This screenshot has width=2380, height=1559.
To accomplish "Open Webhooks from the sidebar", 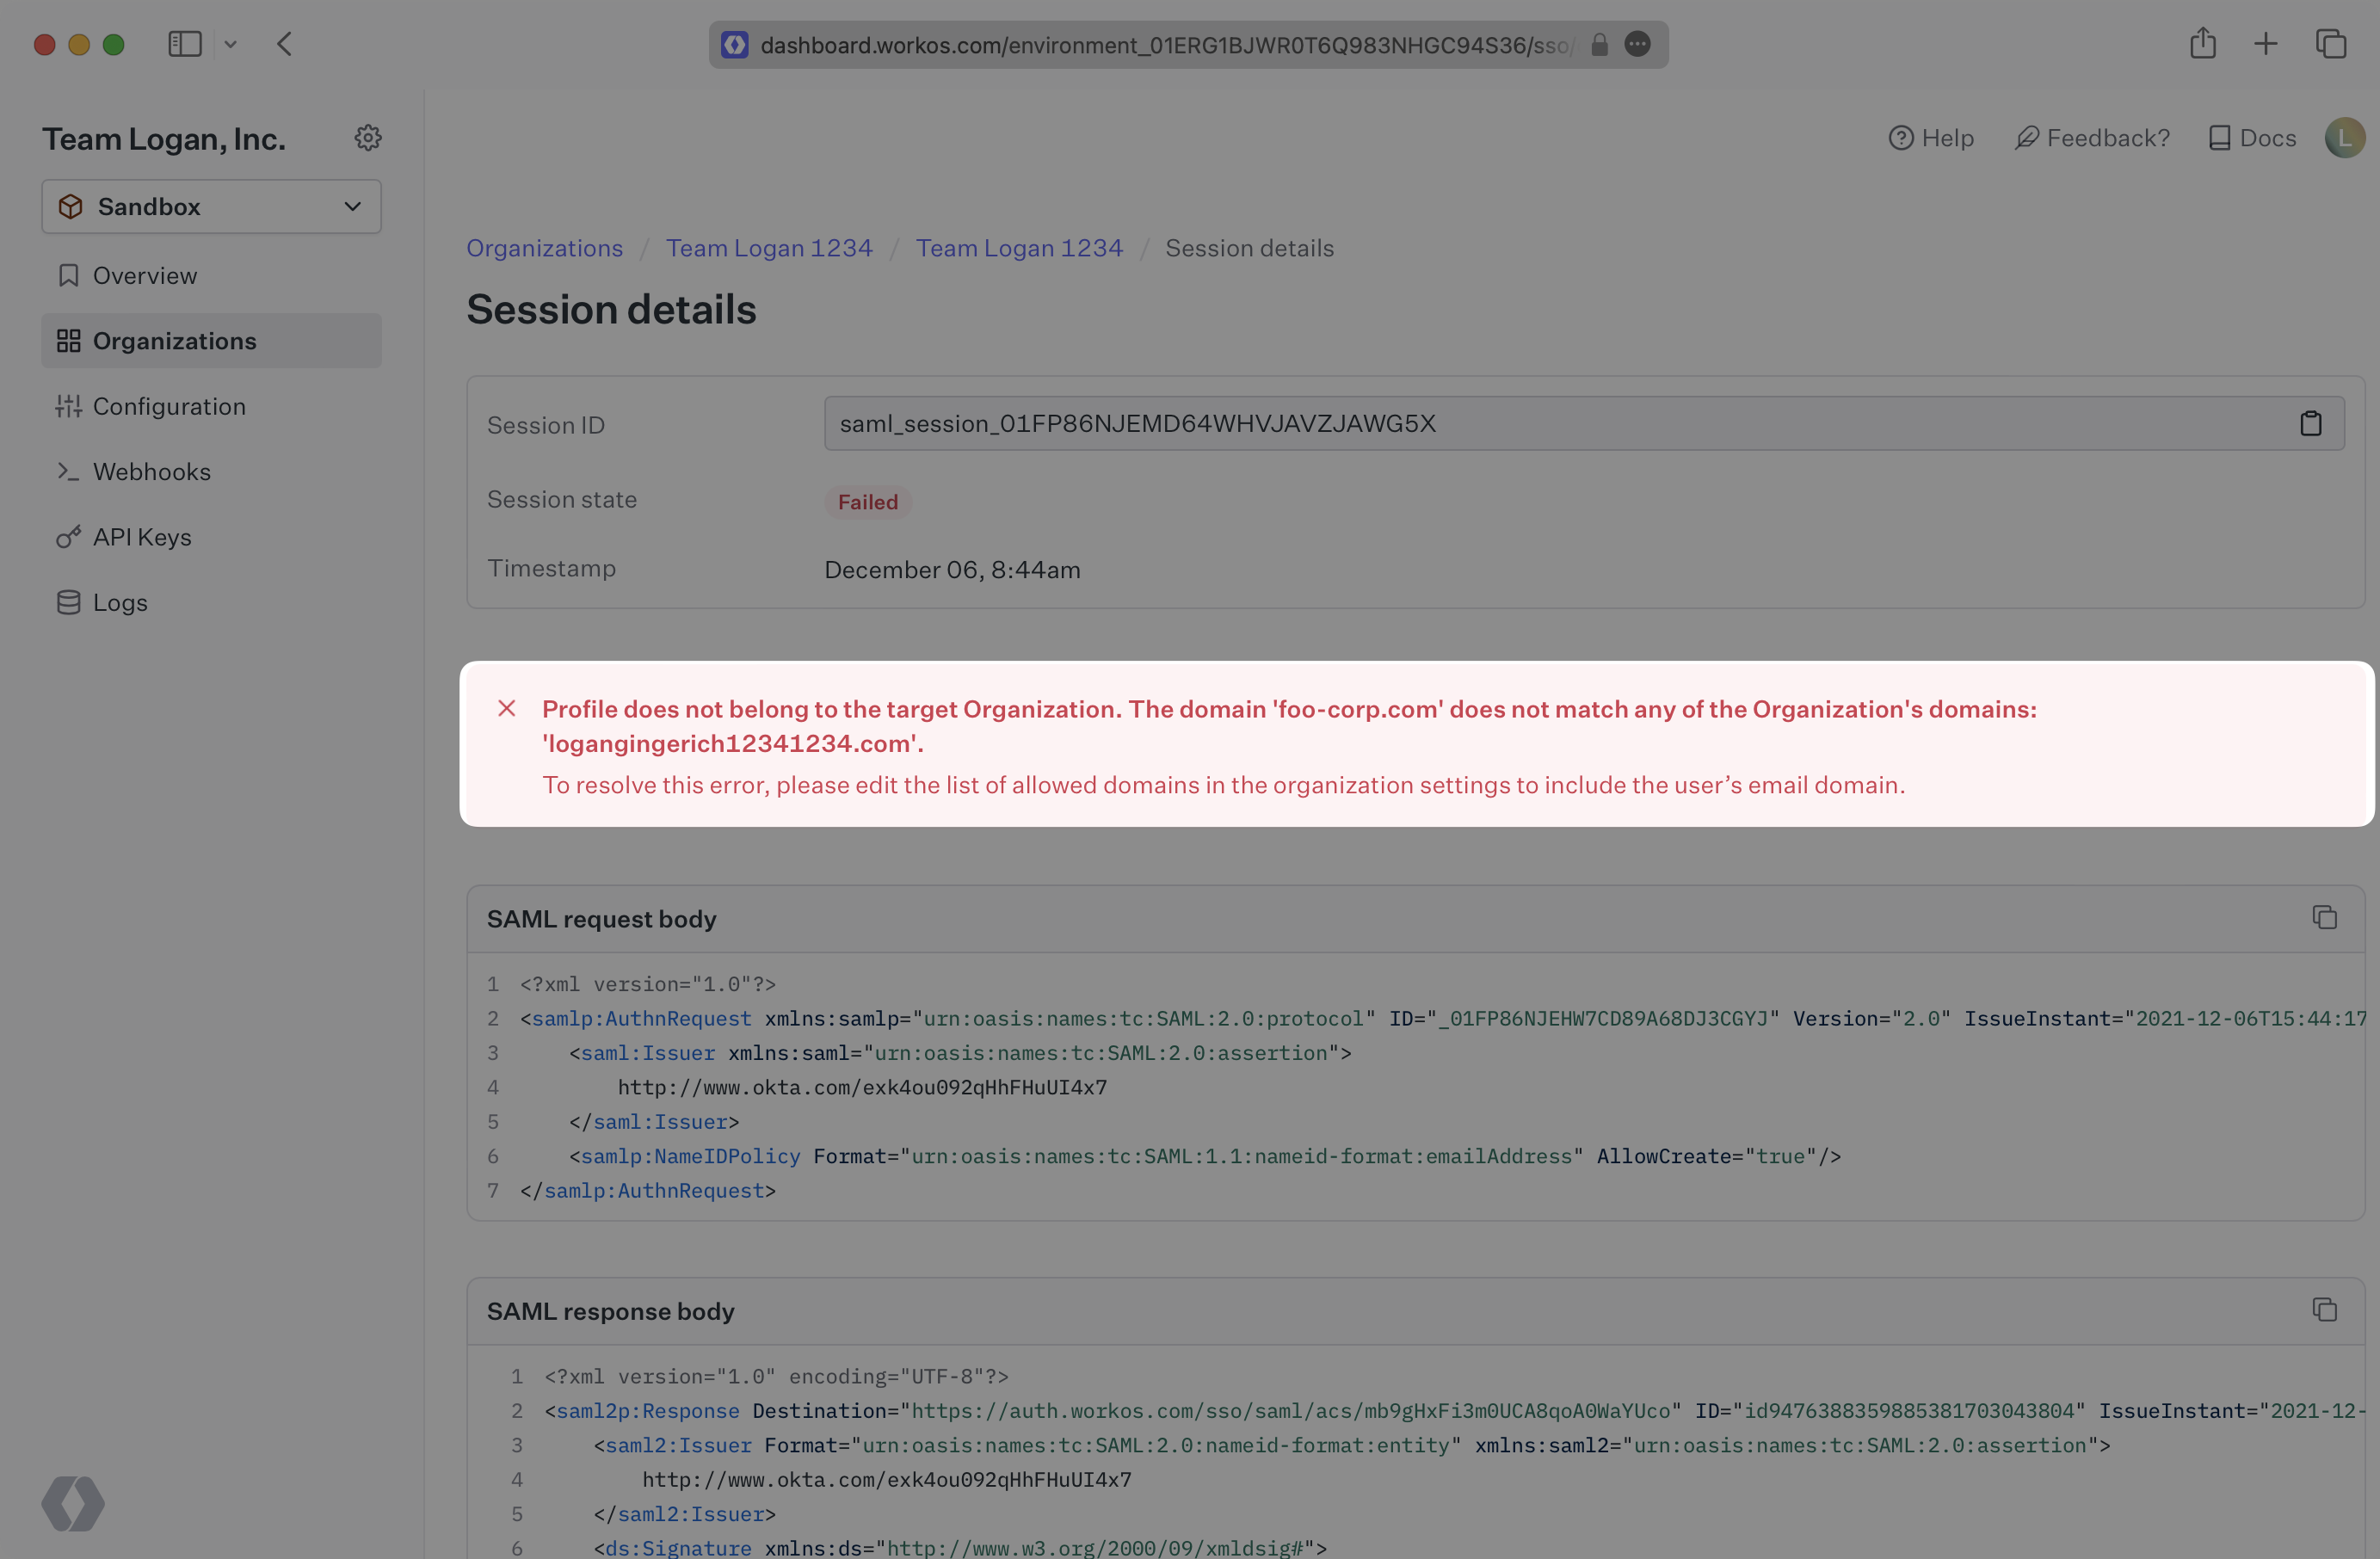I will (x=152, y=471).
